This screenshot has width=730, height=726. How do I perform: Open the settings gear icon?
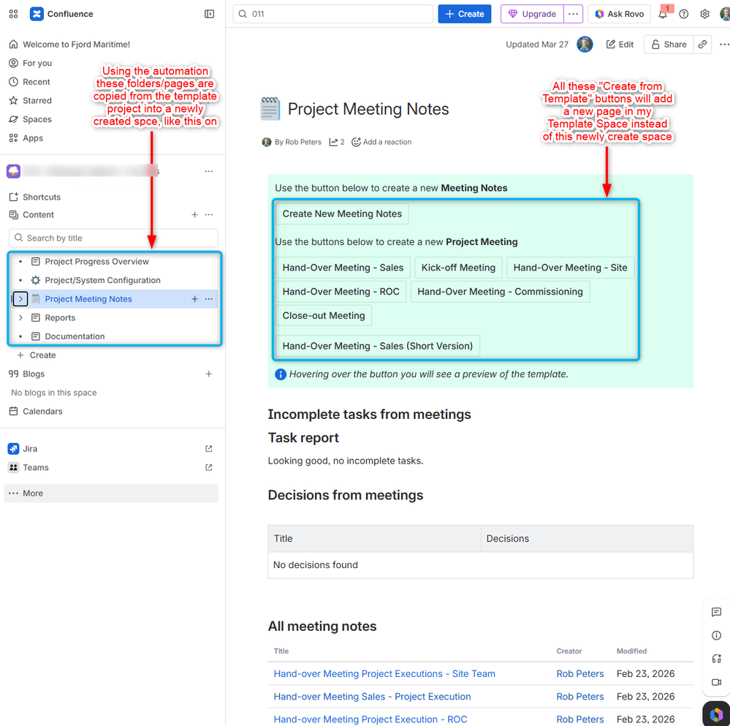pyautogui.click(x=704, y=14)
